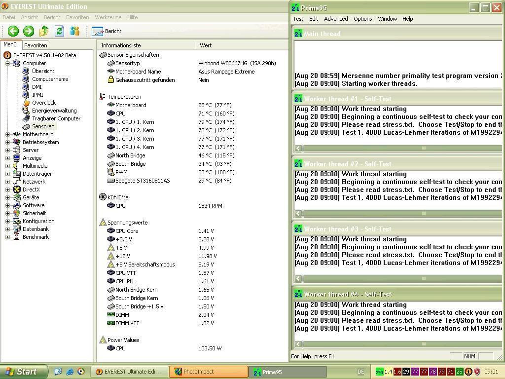Select DMI in the tree

coord(36,87)
